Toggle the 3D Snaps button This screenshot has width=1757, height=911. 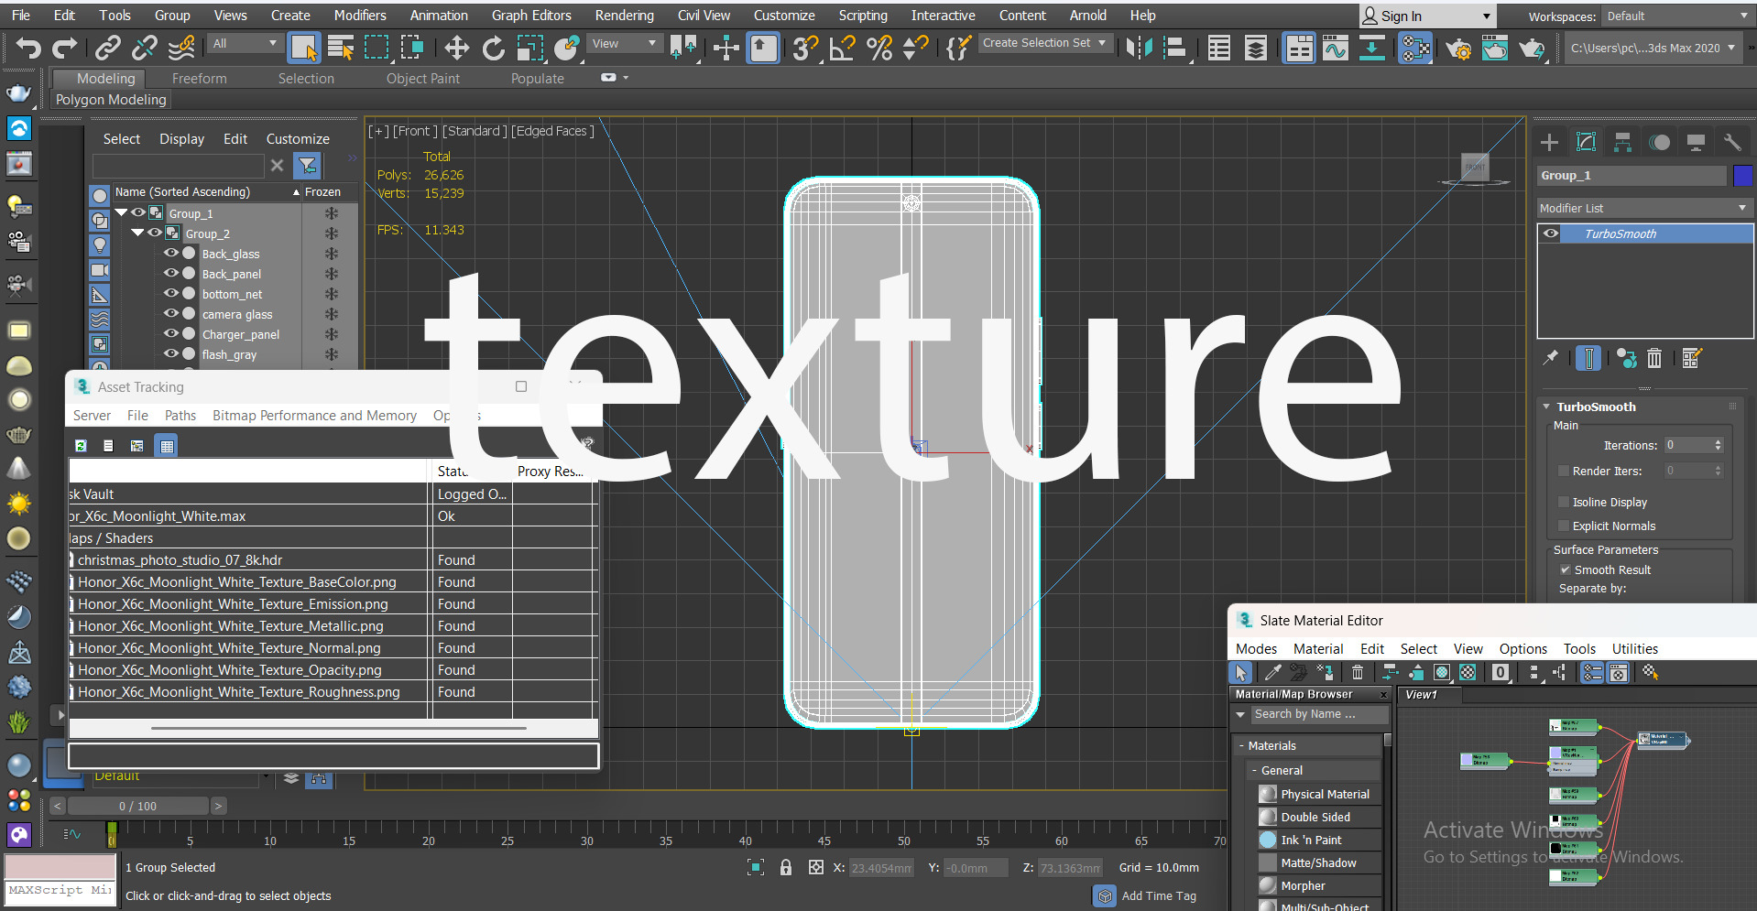pyautogui.click(x=805, y=48)
